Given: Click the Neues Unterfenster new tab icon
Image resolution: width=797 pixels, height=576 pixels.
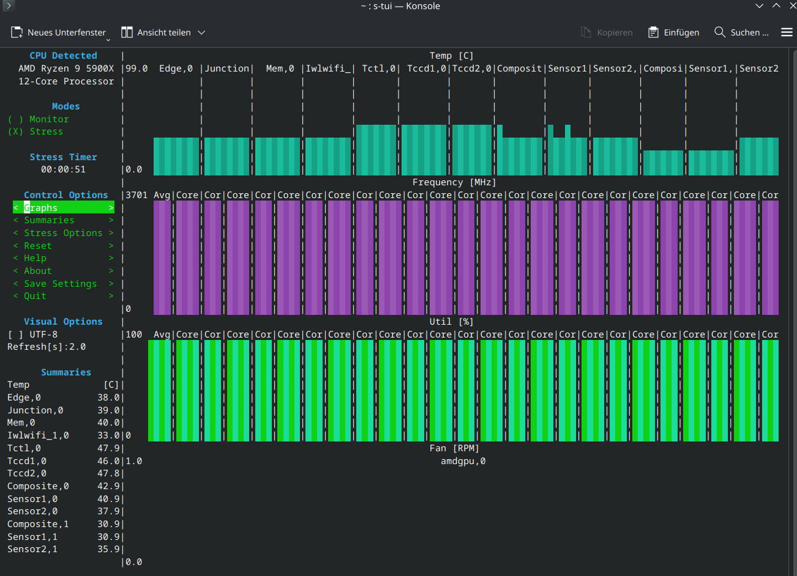Looking at the screenshot, I should 17,32.
